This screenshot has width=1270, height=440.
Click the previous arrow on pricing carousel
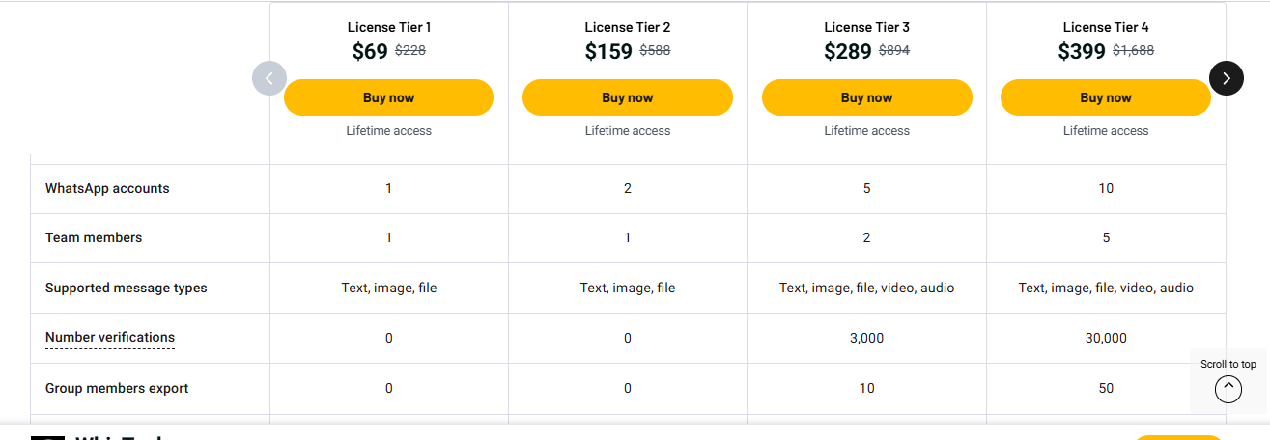[269, 78]
